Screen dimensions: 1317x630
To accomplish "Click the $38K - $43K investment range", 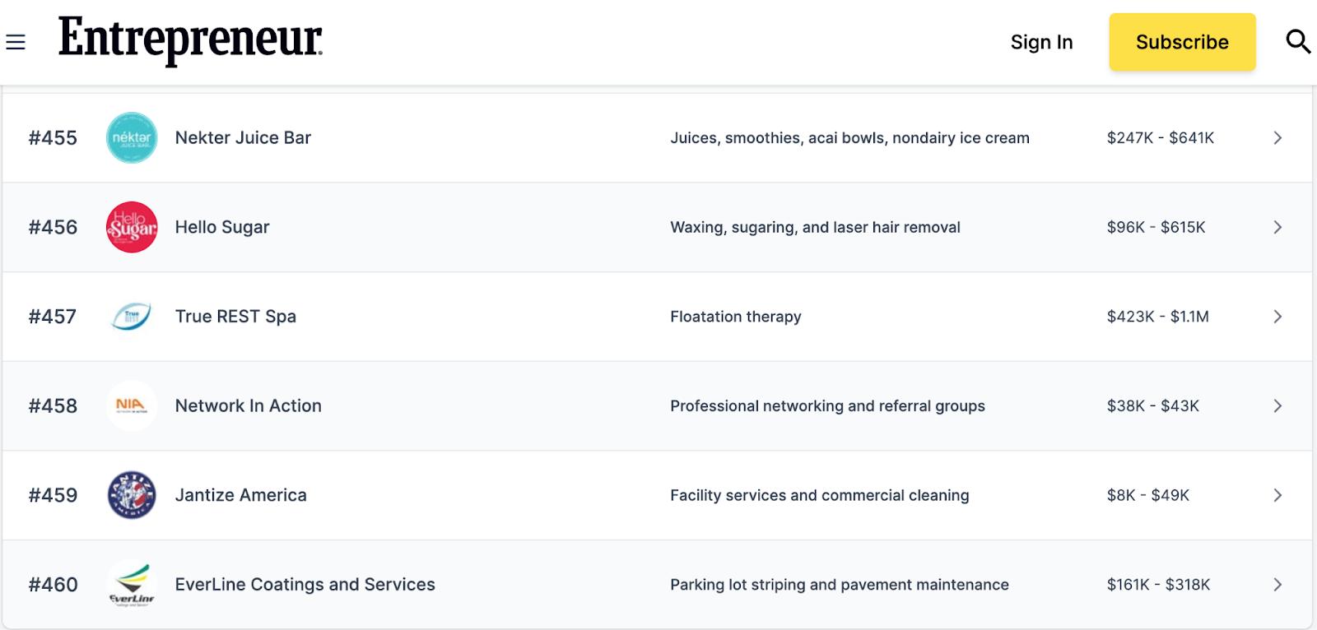I will pos(1152,405).
